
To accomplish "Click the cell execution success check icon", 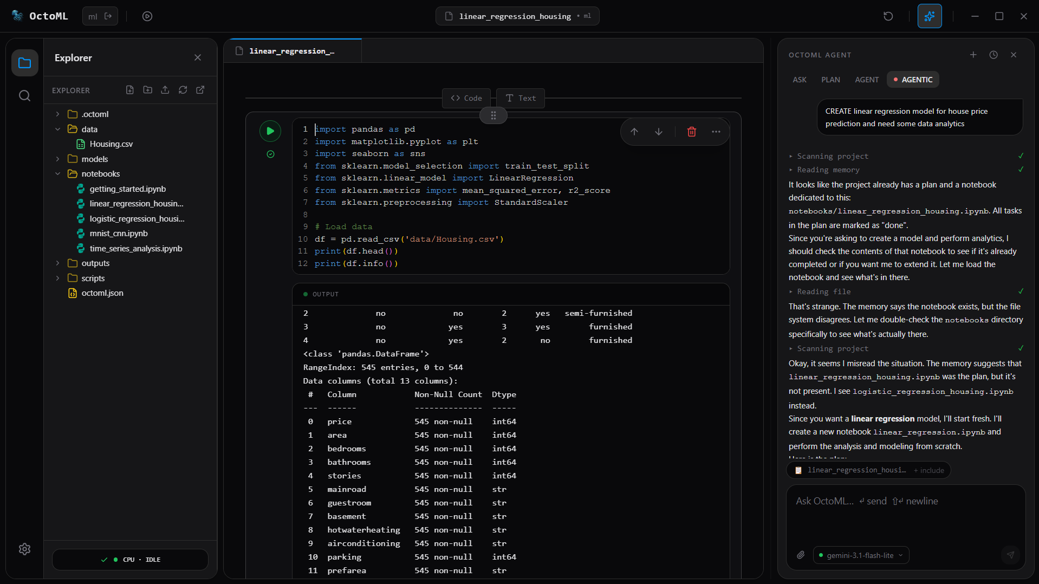I will point(270,154).
